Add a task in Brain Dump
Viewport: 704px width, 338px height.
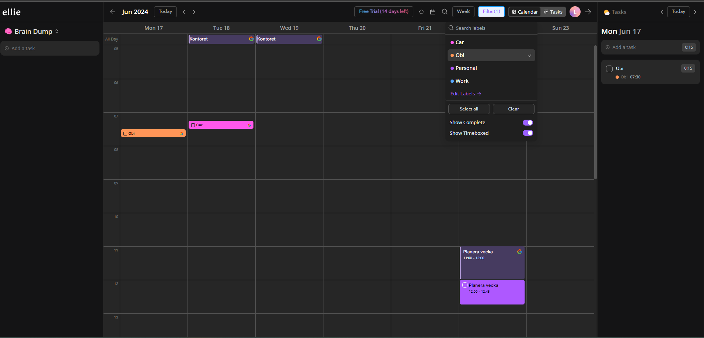[50, 48]
